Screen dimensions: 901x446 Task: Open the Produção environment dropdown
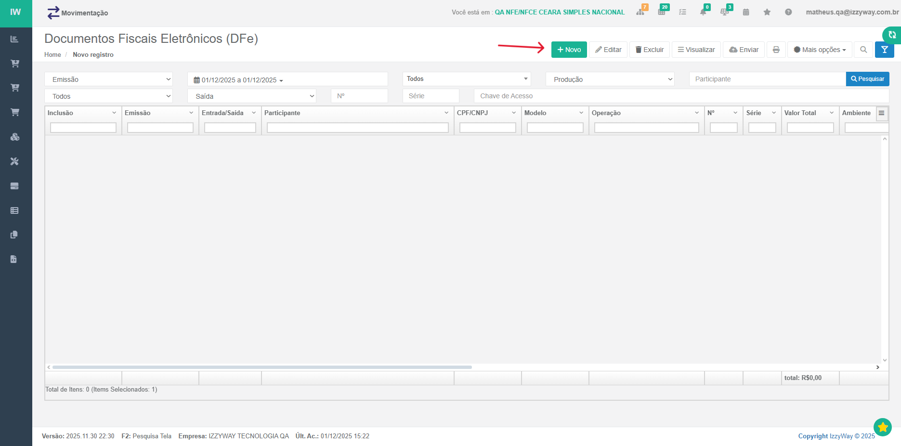[x=610, y=79]
